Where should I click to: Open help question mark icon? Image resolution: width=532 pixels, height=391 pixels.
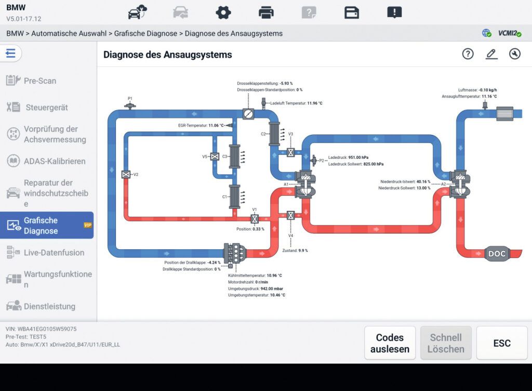tap(468, 54)
